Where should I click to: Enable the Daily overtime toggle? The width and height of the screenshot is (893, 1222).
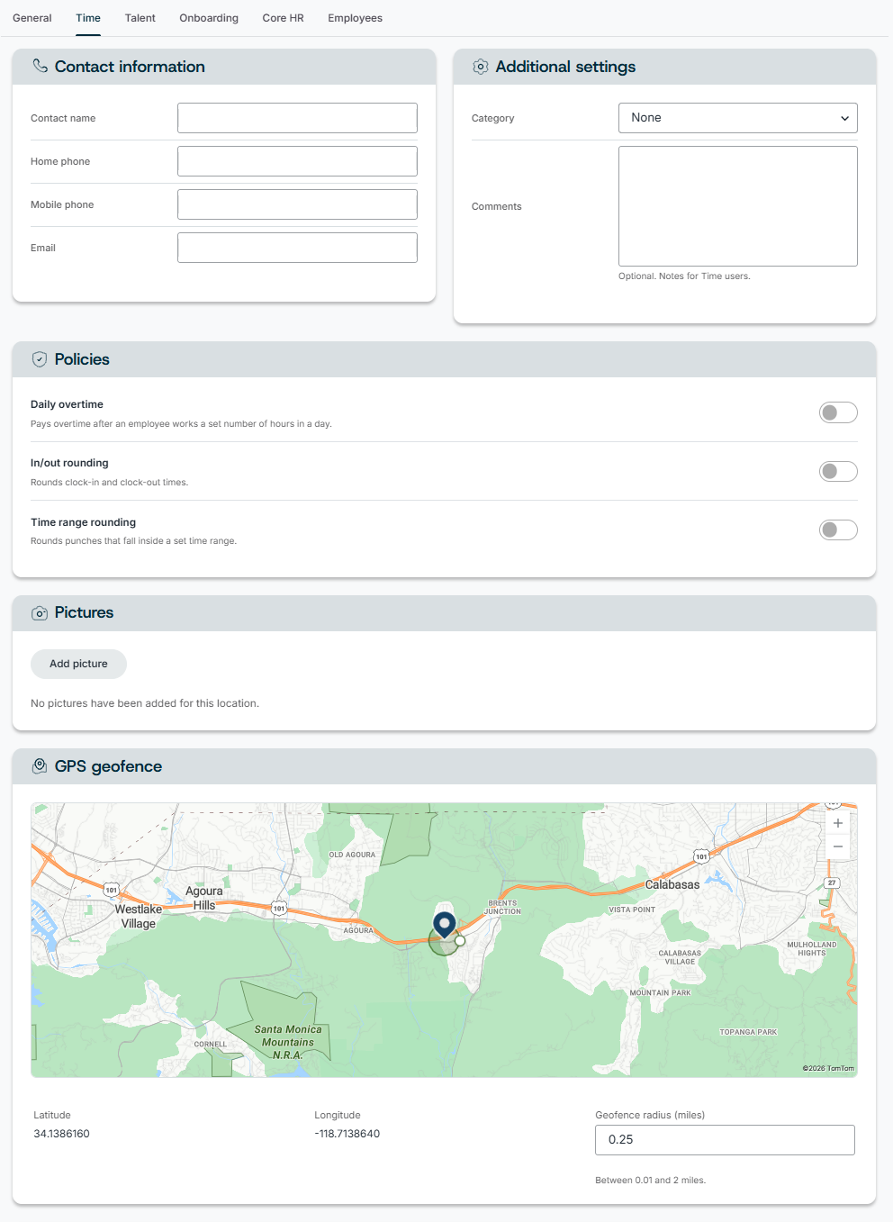[838, 412]
